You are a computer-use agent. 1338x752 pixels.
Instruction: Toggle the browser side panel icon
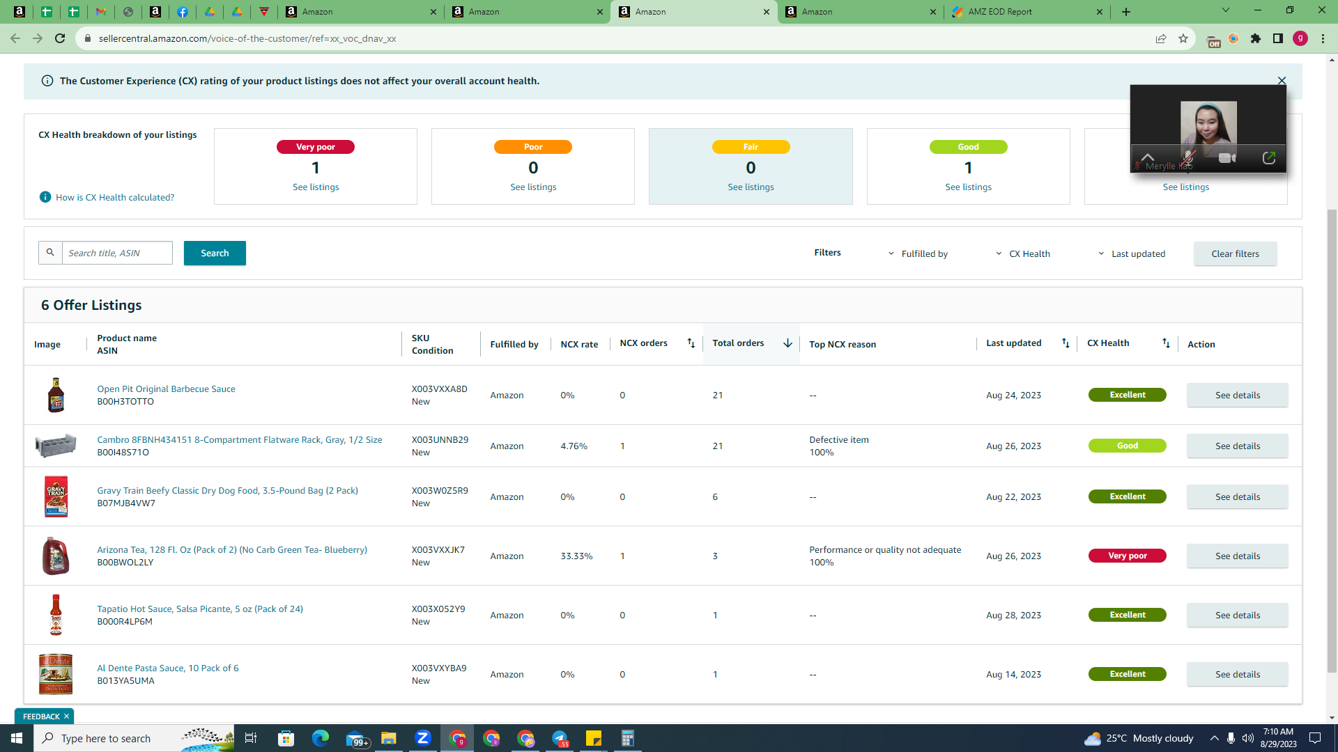click(1278, 38)
